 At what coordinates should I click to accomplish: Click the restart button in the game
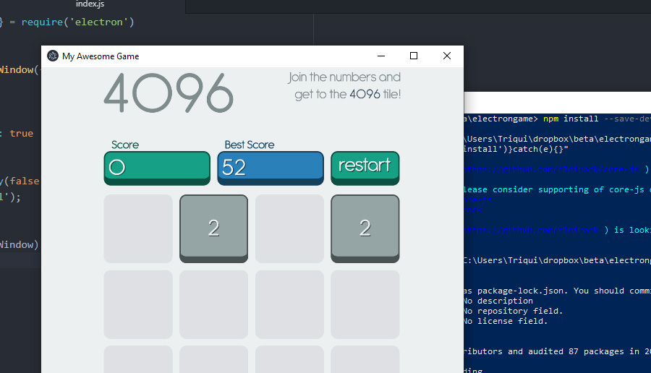coord(365,168)
